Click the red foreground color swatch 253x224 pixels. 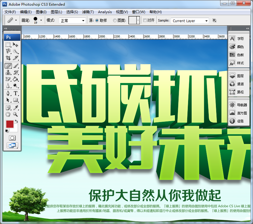(x=10, y=124)
